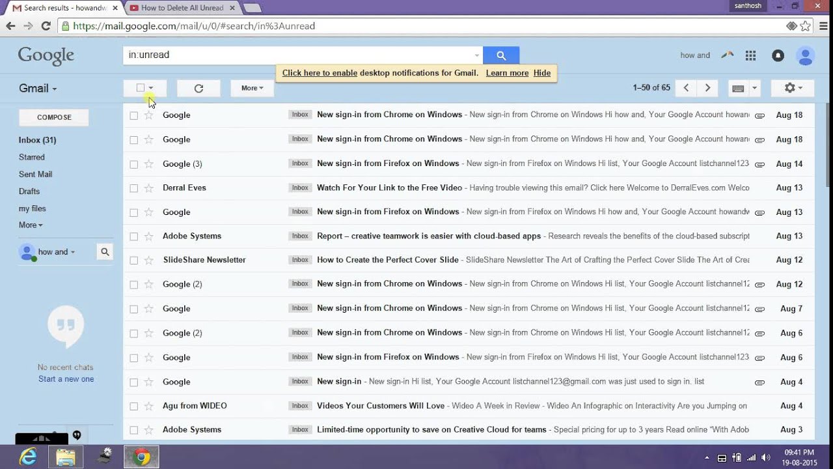Open the Learn more link
The width and height of the screenshot is (833, 469).
click(507, 73)
